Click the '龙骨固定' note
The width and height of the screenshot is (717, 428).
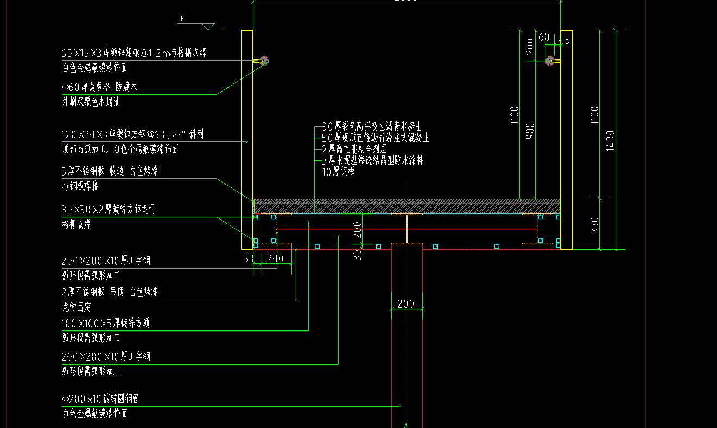pyautogui.click(x=77, y=307)
